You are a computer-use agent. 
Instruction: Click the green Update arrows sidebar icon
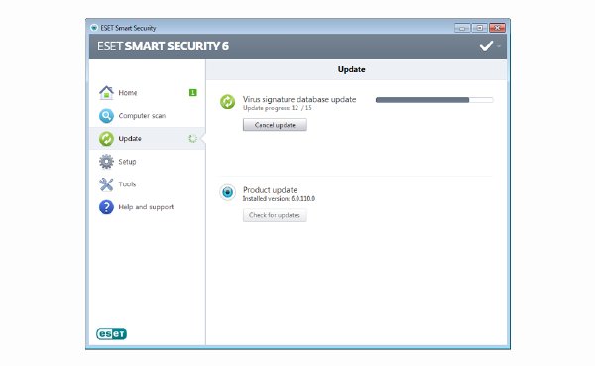(106, 139)
